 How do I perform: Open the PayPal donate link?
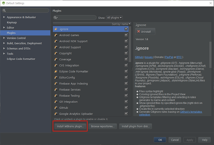169,57
